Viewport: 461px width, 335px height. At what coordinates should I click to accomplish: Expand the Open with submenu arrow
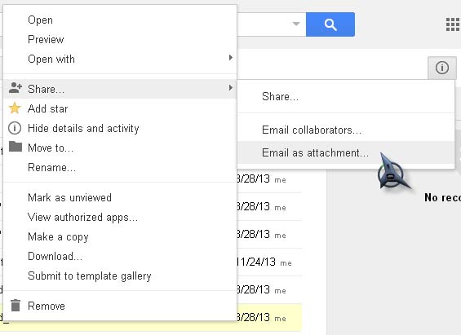click(x=231, y=58)
